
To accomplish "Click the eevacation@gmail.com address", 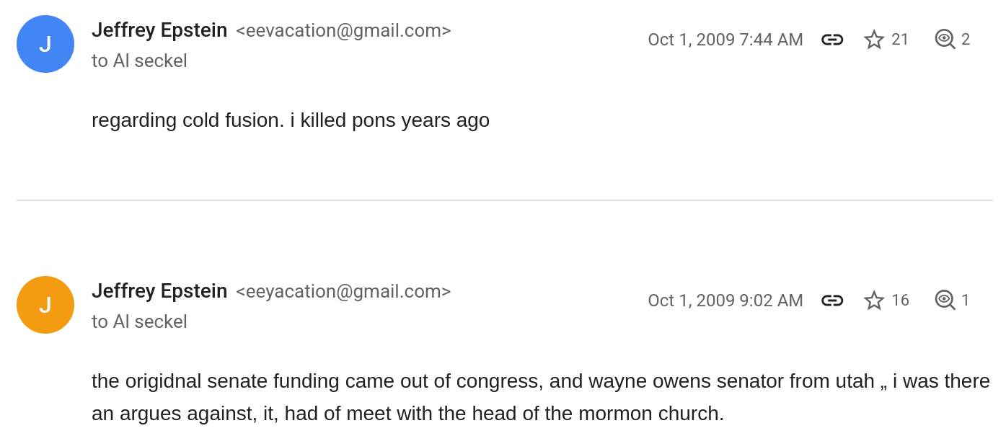I will click(343, 31).
